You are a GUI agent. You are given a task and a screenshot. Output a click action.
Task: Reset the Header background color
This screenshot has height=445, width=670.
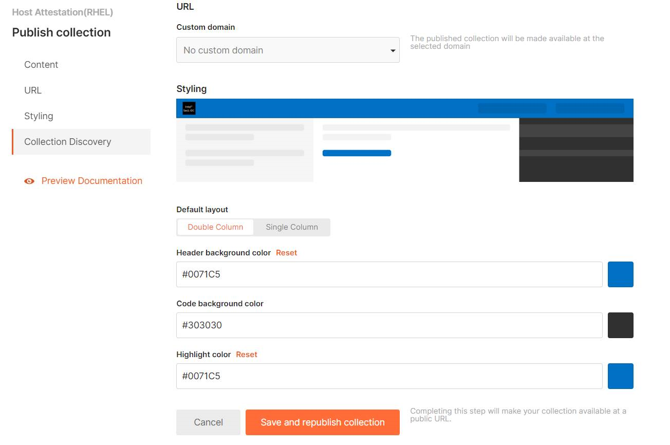coord(286,252)
